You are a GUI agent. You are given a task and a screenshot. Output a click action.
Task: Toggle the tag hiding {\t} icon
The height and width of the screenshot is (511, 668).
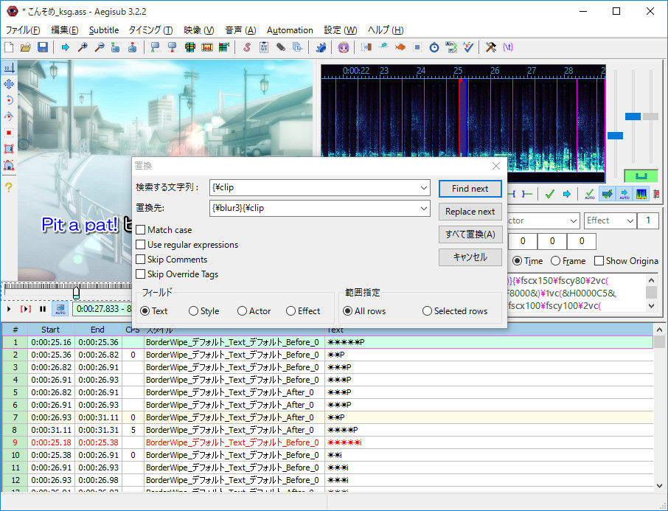(x=508, y=47)
